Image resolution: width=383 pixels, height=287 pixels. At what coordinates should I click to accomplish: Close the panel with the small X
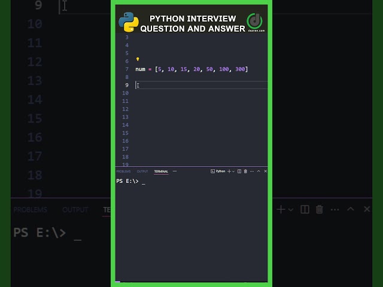point(266,172)
